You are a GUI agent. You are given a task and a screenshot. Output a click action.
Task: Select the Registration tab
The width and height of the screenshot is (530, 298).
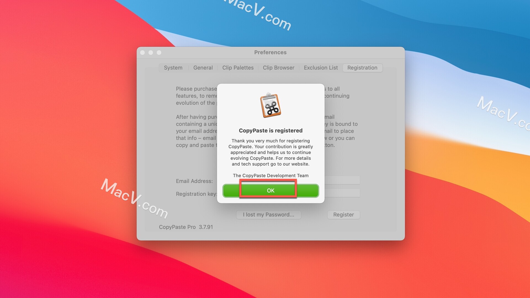(362, 68)
